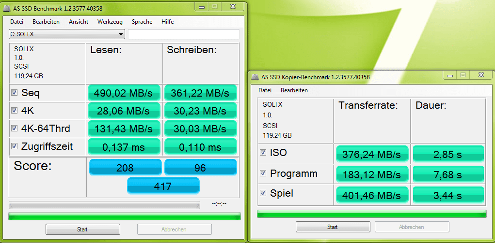Click the write access time 0,110 ms
Screen dimensions: 495x243
pos(200,147)
